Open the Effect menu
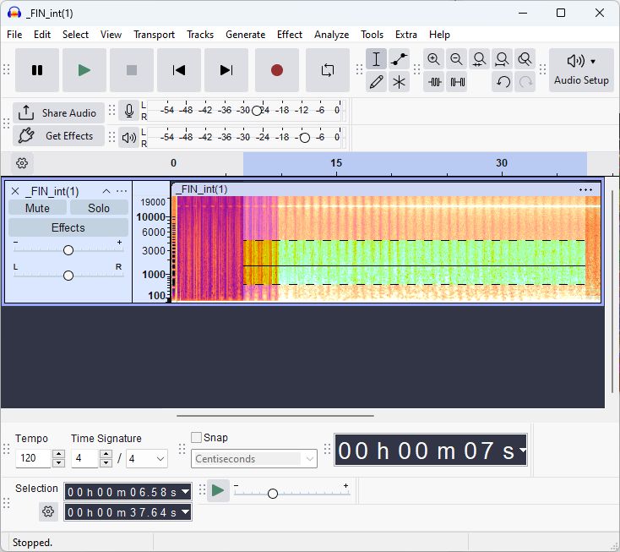The height and width of the screenshot is (552, 620). [289, 35]
